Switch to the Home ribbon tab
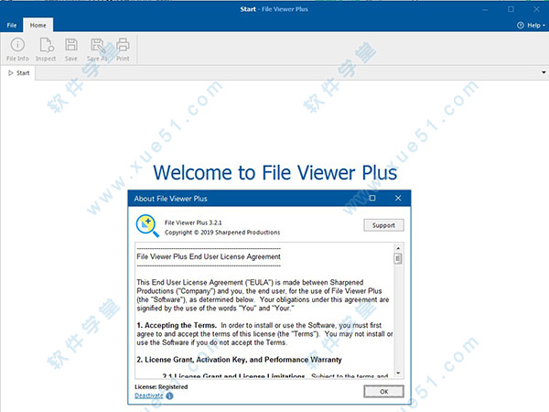Screen dimensions: 549x412 [x=38, y=25]
